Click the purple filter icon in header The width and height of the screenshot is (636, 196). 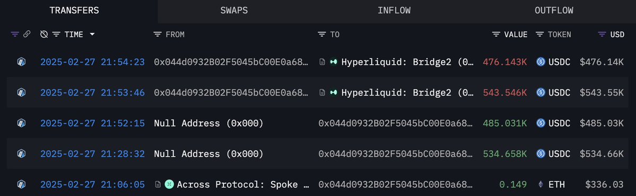15,35
